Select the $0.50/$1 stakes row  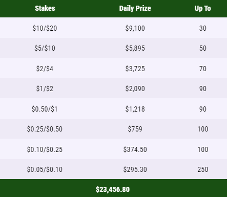tap(113, 108)
